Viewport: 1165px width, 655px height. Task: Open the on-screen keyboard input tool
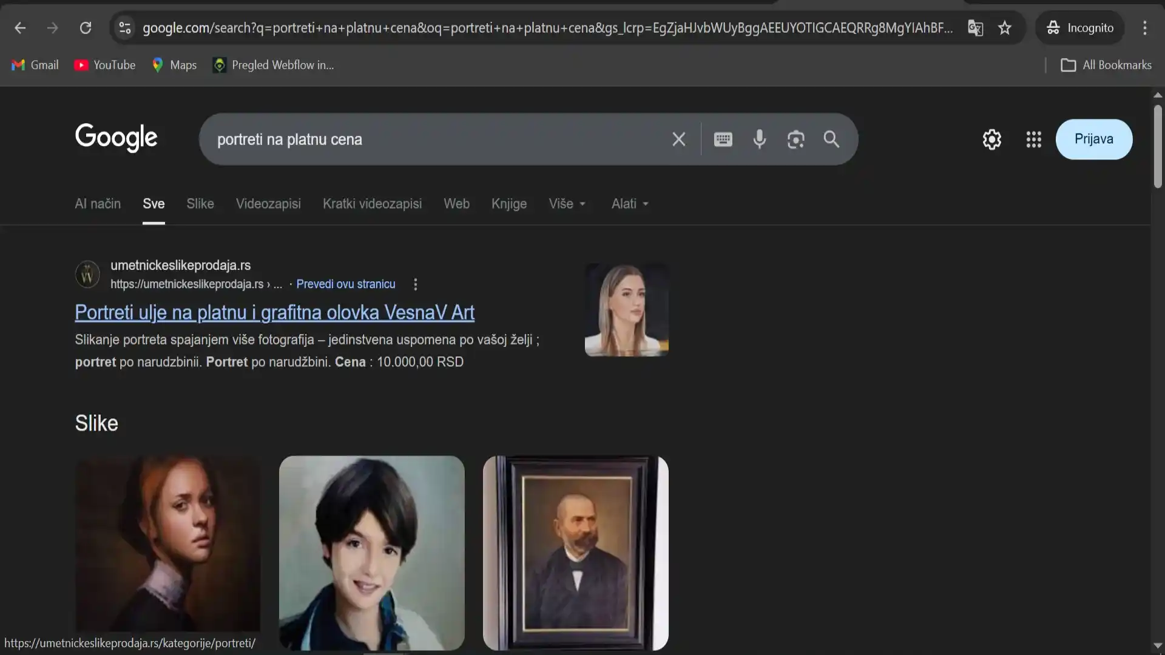[723, 139]
